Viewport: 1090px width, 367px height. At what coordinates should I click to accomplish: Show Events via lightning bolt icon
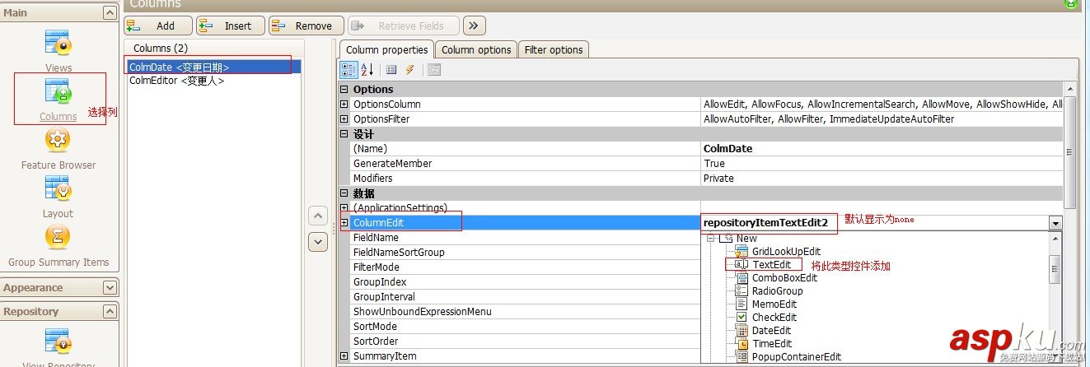[409, 70]
